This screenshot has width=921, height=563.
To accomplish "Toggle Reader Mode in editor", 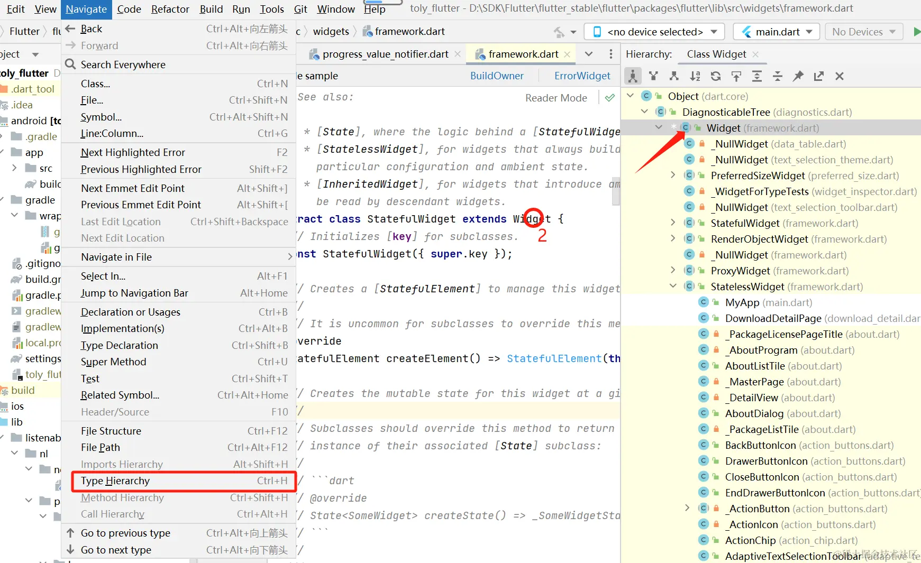I will click(x=556, y=98).
